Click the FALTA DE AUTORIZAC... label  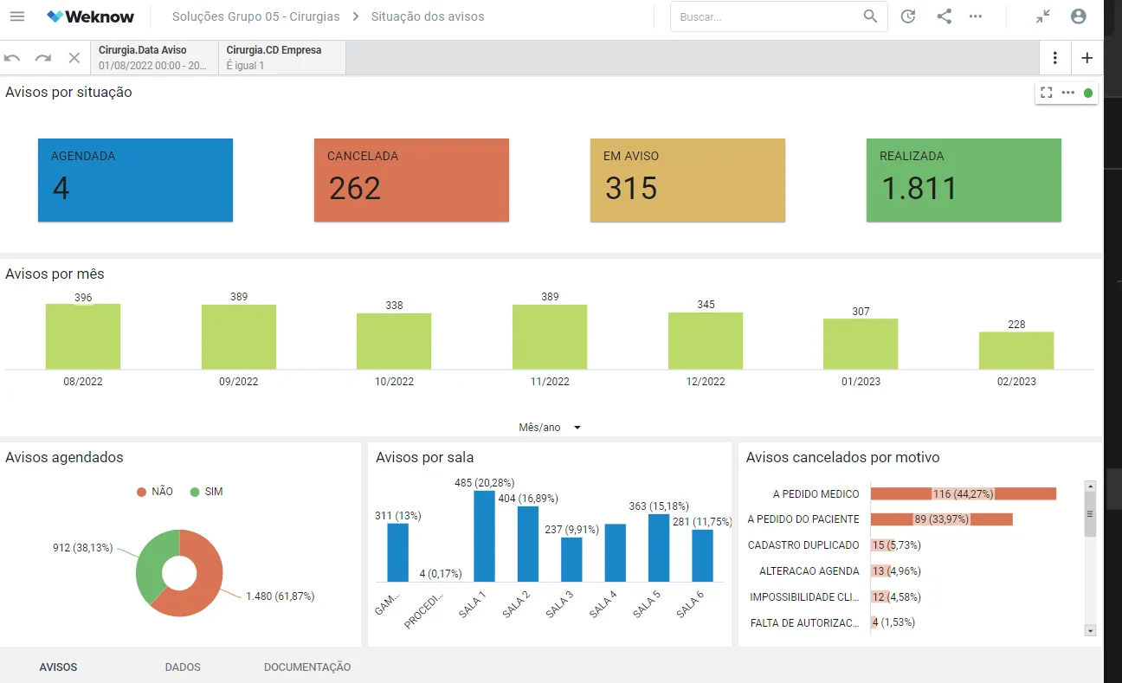pos(805,622)
